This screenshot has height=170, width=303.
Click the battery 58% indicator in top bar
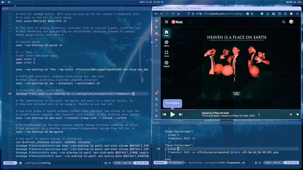pyautogui.click(x=298, y=2)
